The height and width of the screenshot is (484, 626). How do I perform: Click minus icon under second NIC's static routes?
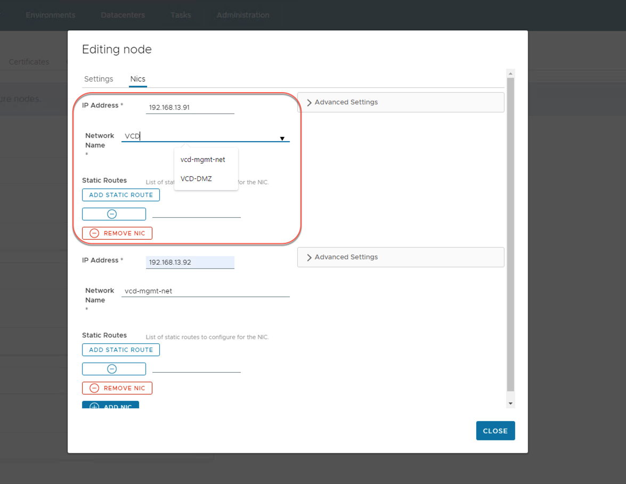coord(112,369)
